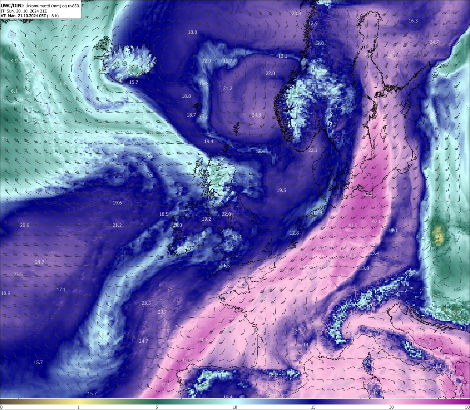Click the colour scale bar legend
Screen dimensions: 470x410
[x=235, y=402]
